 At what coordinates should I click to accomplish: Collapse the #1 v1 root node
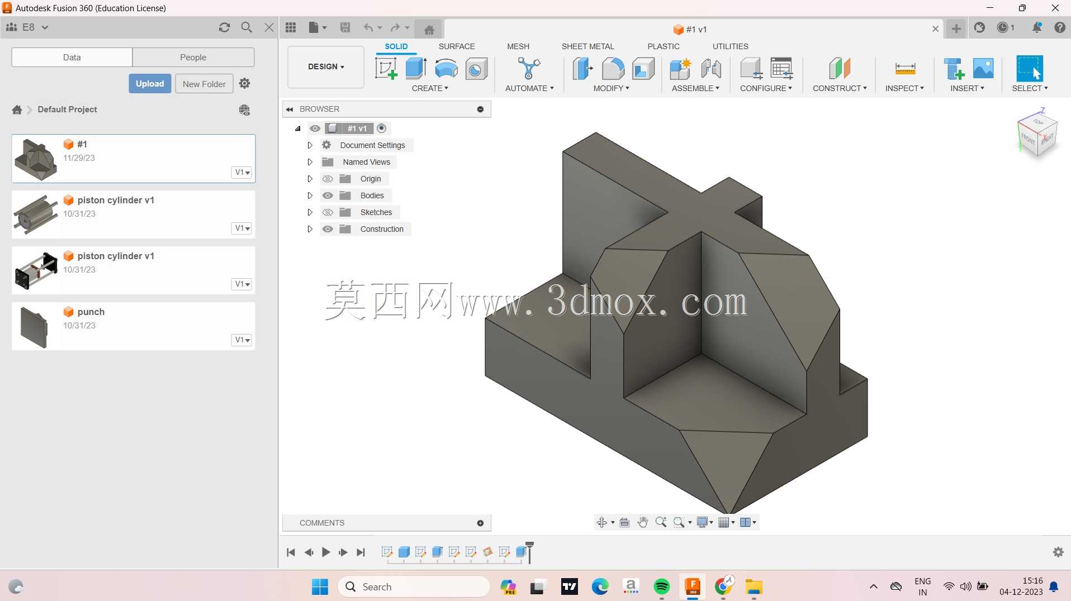(x=298, y=128)
